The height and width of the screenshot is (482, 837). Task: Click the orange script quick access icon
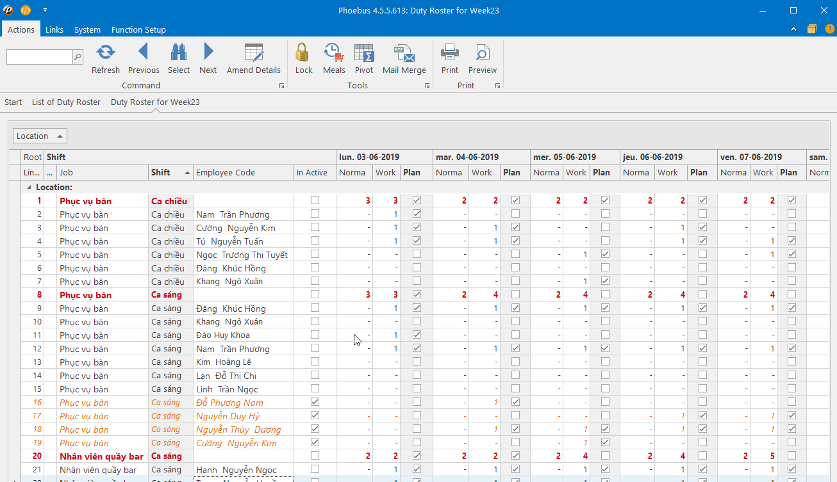(x=26, y=10)
